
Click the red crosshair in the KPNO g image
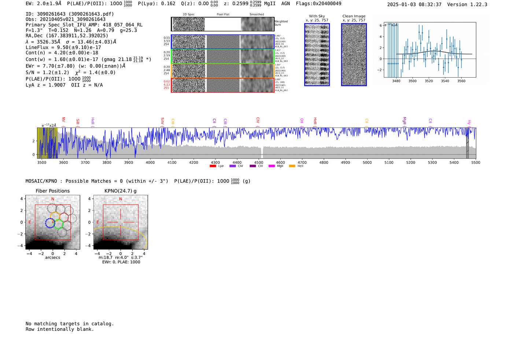(x=121, y=222)
